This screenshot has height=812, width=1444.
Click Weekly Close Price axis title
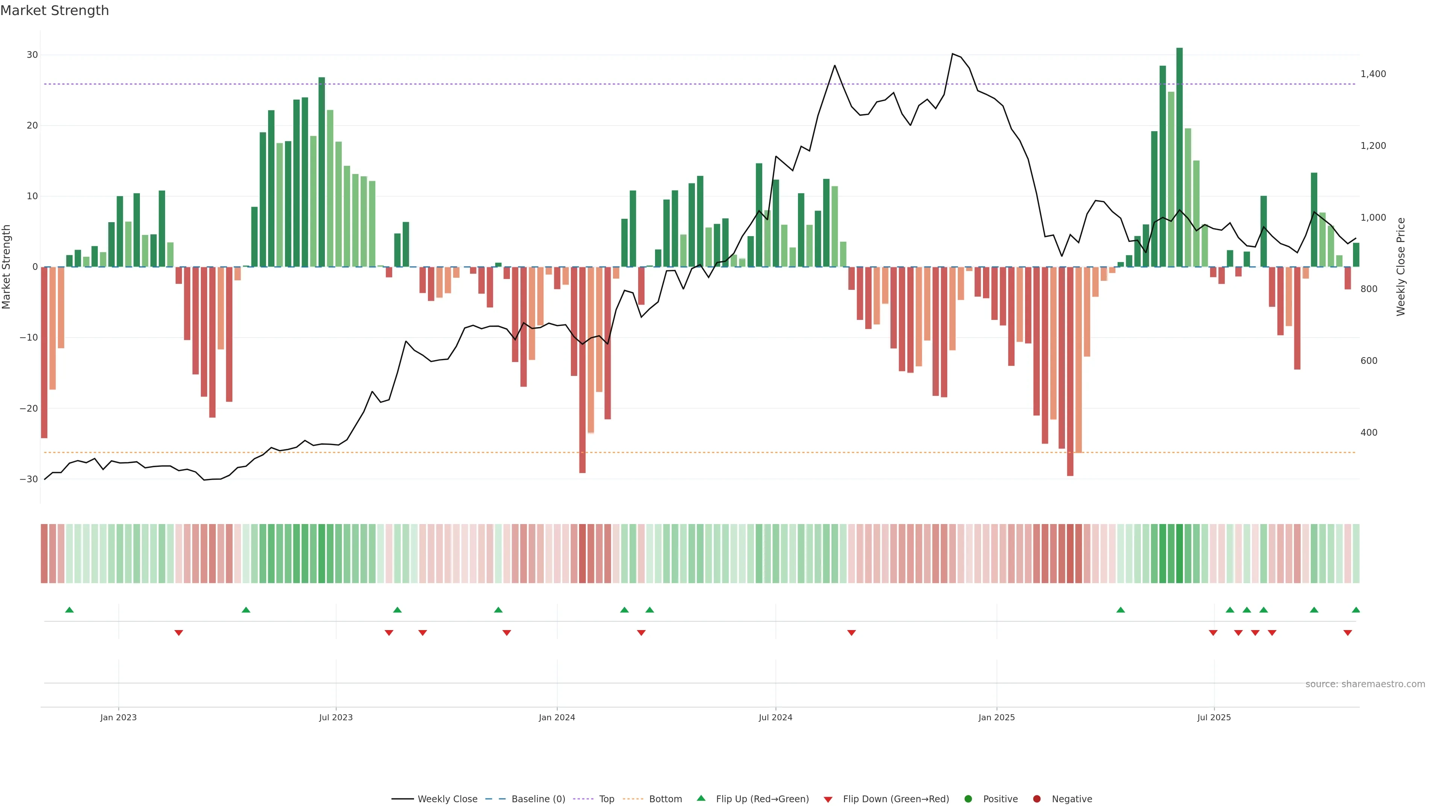tap(1401, 267)
